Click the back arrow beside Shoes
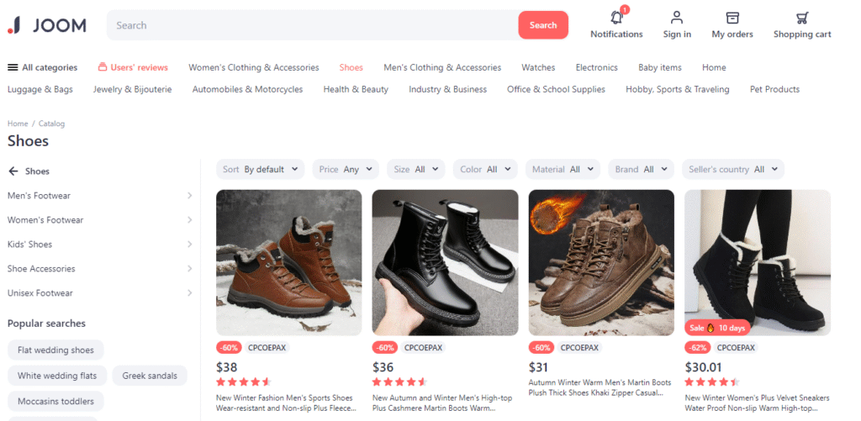The height and width of the screenshot is (421, 861). coord(13,171)
